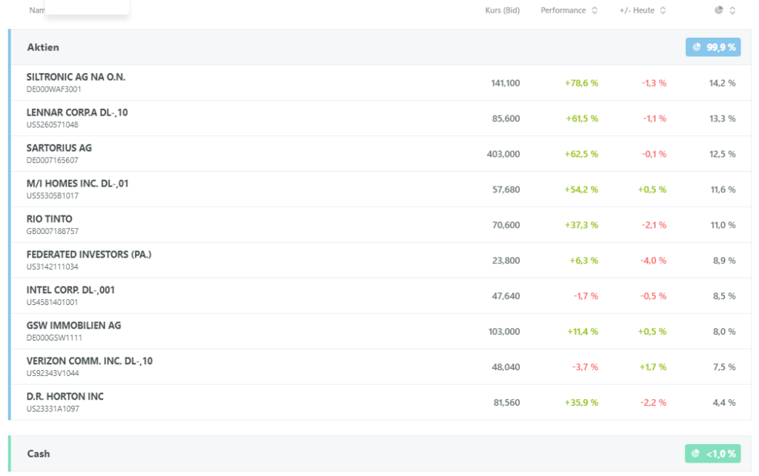Click the Kurs (Bid) column header
The image size is (759, 476).
click(x=502, y=10)
